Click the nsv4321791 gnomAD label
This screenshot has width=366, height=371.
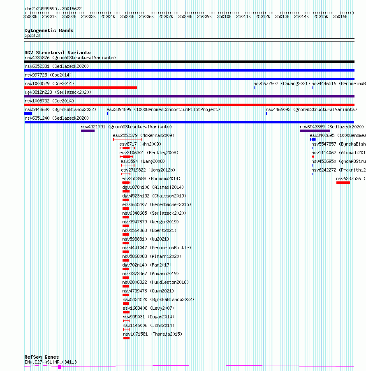126,127
